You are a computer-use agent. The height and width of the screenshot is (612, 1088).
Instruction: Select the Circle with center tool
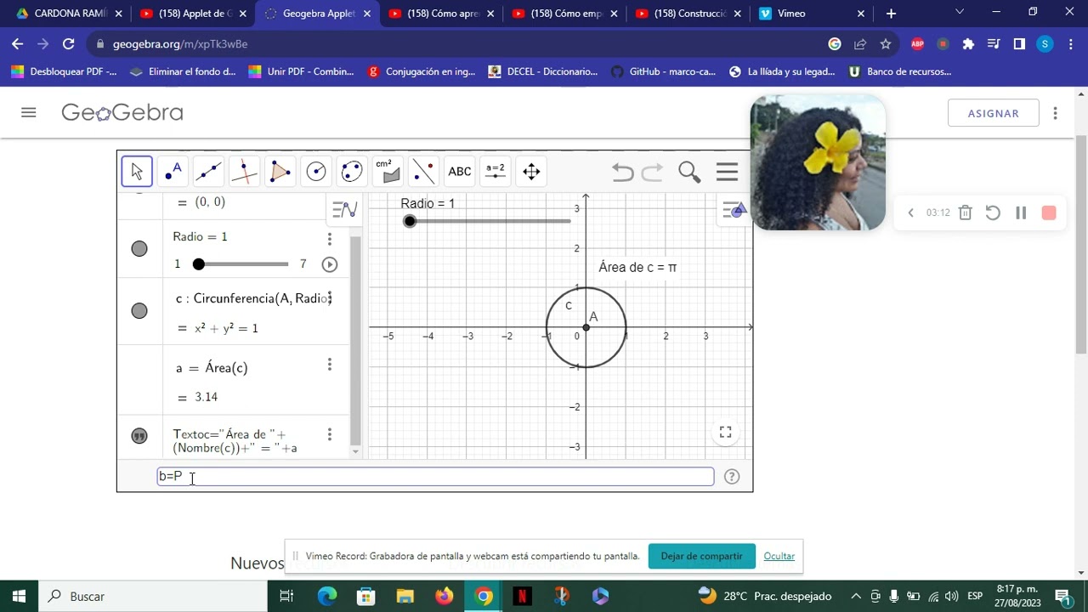[x=316, y=172]
